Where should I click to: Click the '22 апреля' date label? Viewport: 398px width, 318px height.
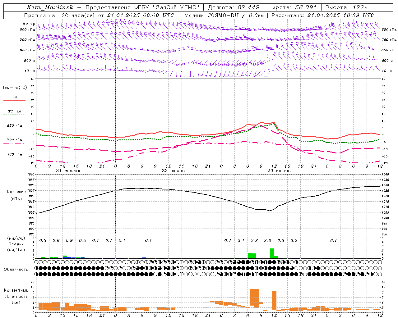tap(174, 171)
